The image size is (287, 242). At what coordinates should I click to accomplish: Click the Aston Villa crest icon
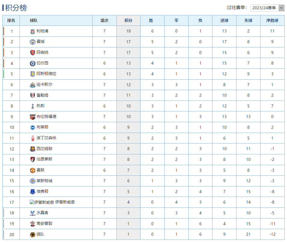click(32, 74)
